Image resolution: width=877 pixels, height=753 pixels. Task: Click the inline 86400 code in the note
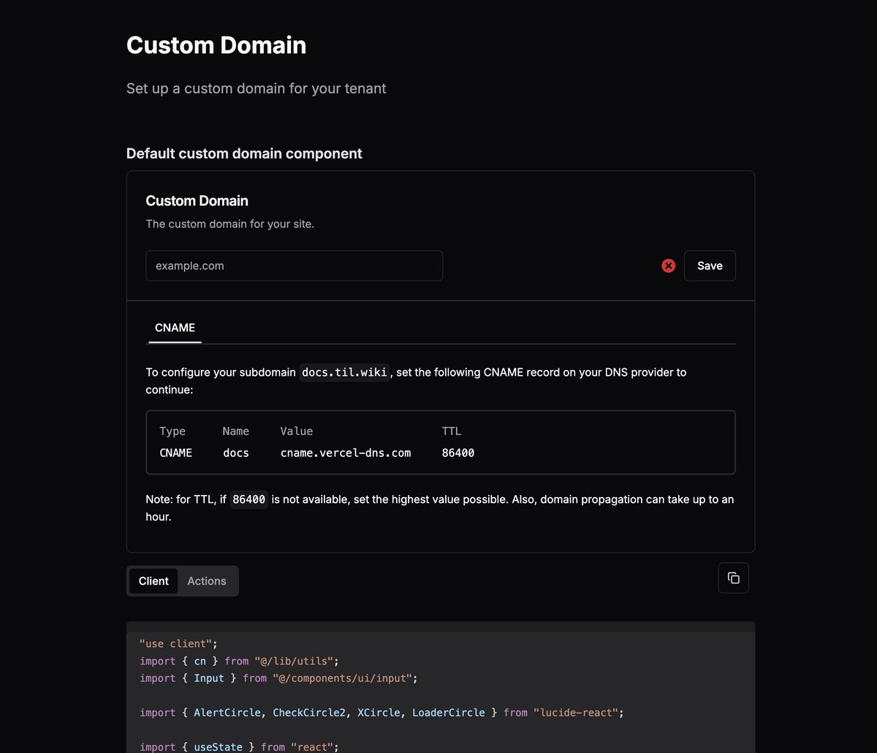(248, 500)
